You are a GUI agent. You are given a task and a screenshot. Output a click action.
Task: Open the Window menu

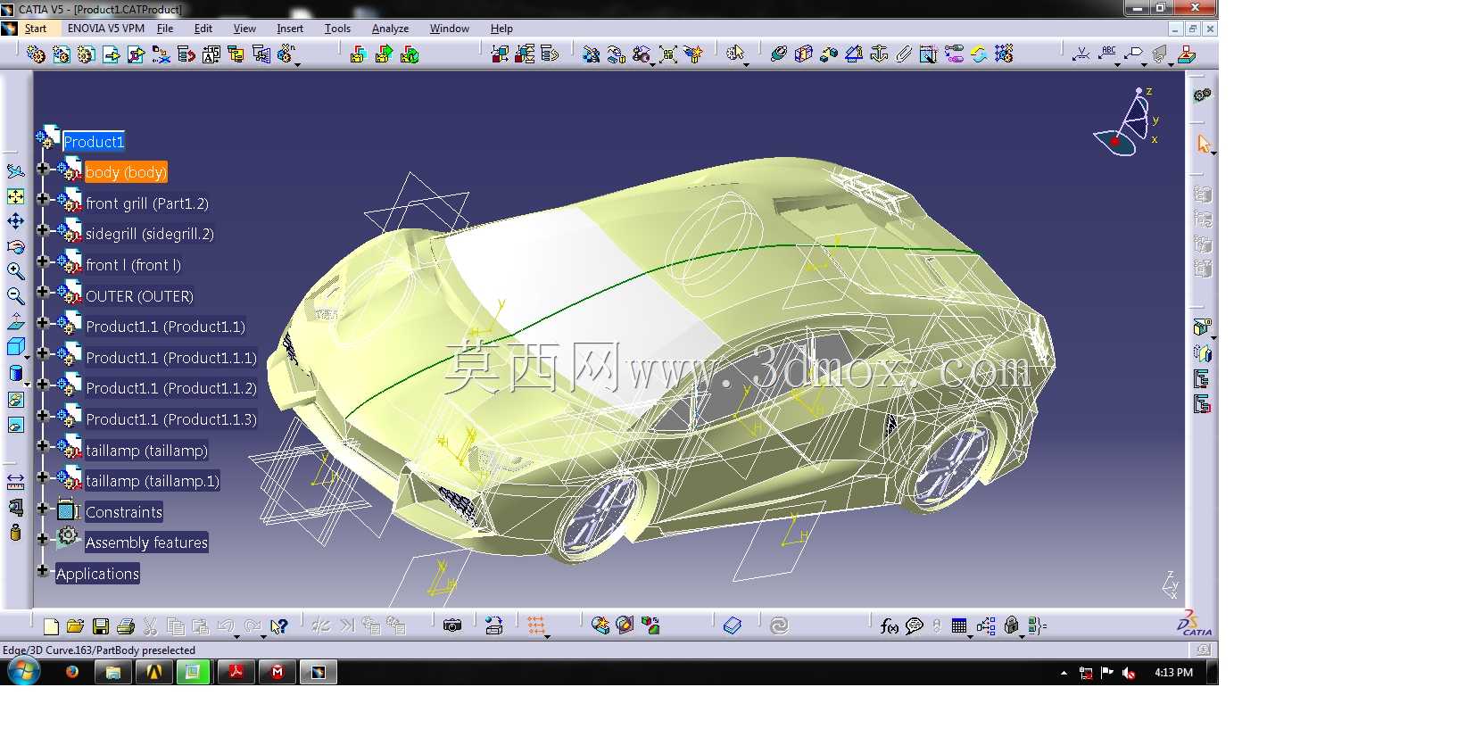click(450, 29)
